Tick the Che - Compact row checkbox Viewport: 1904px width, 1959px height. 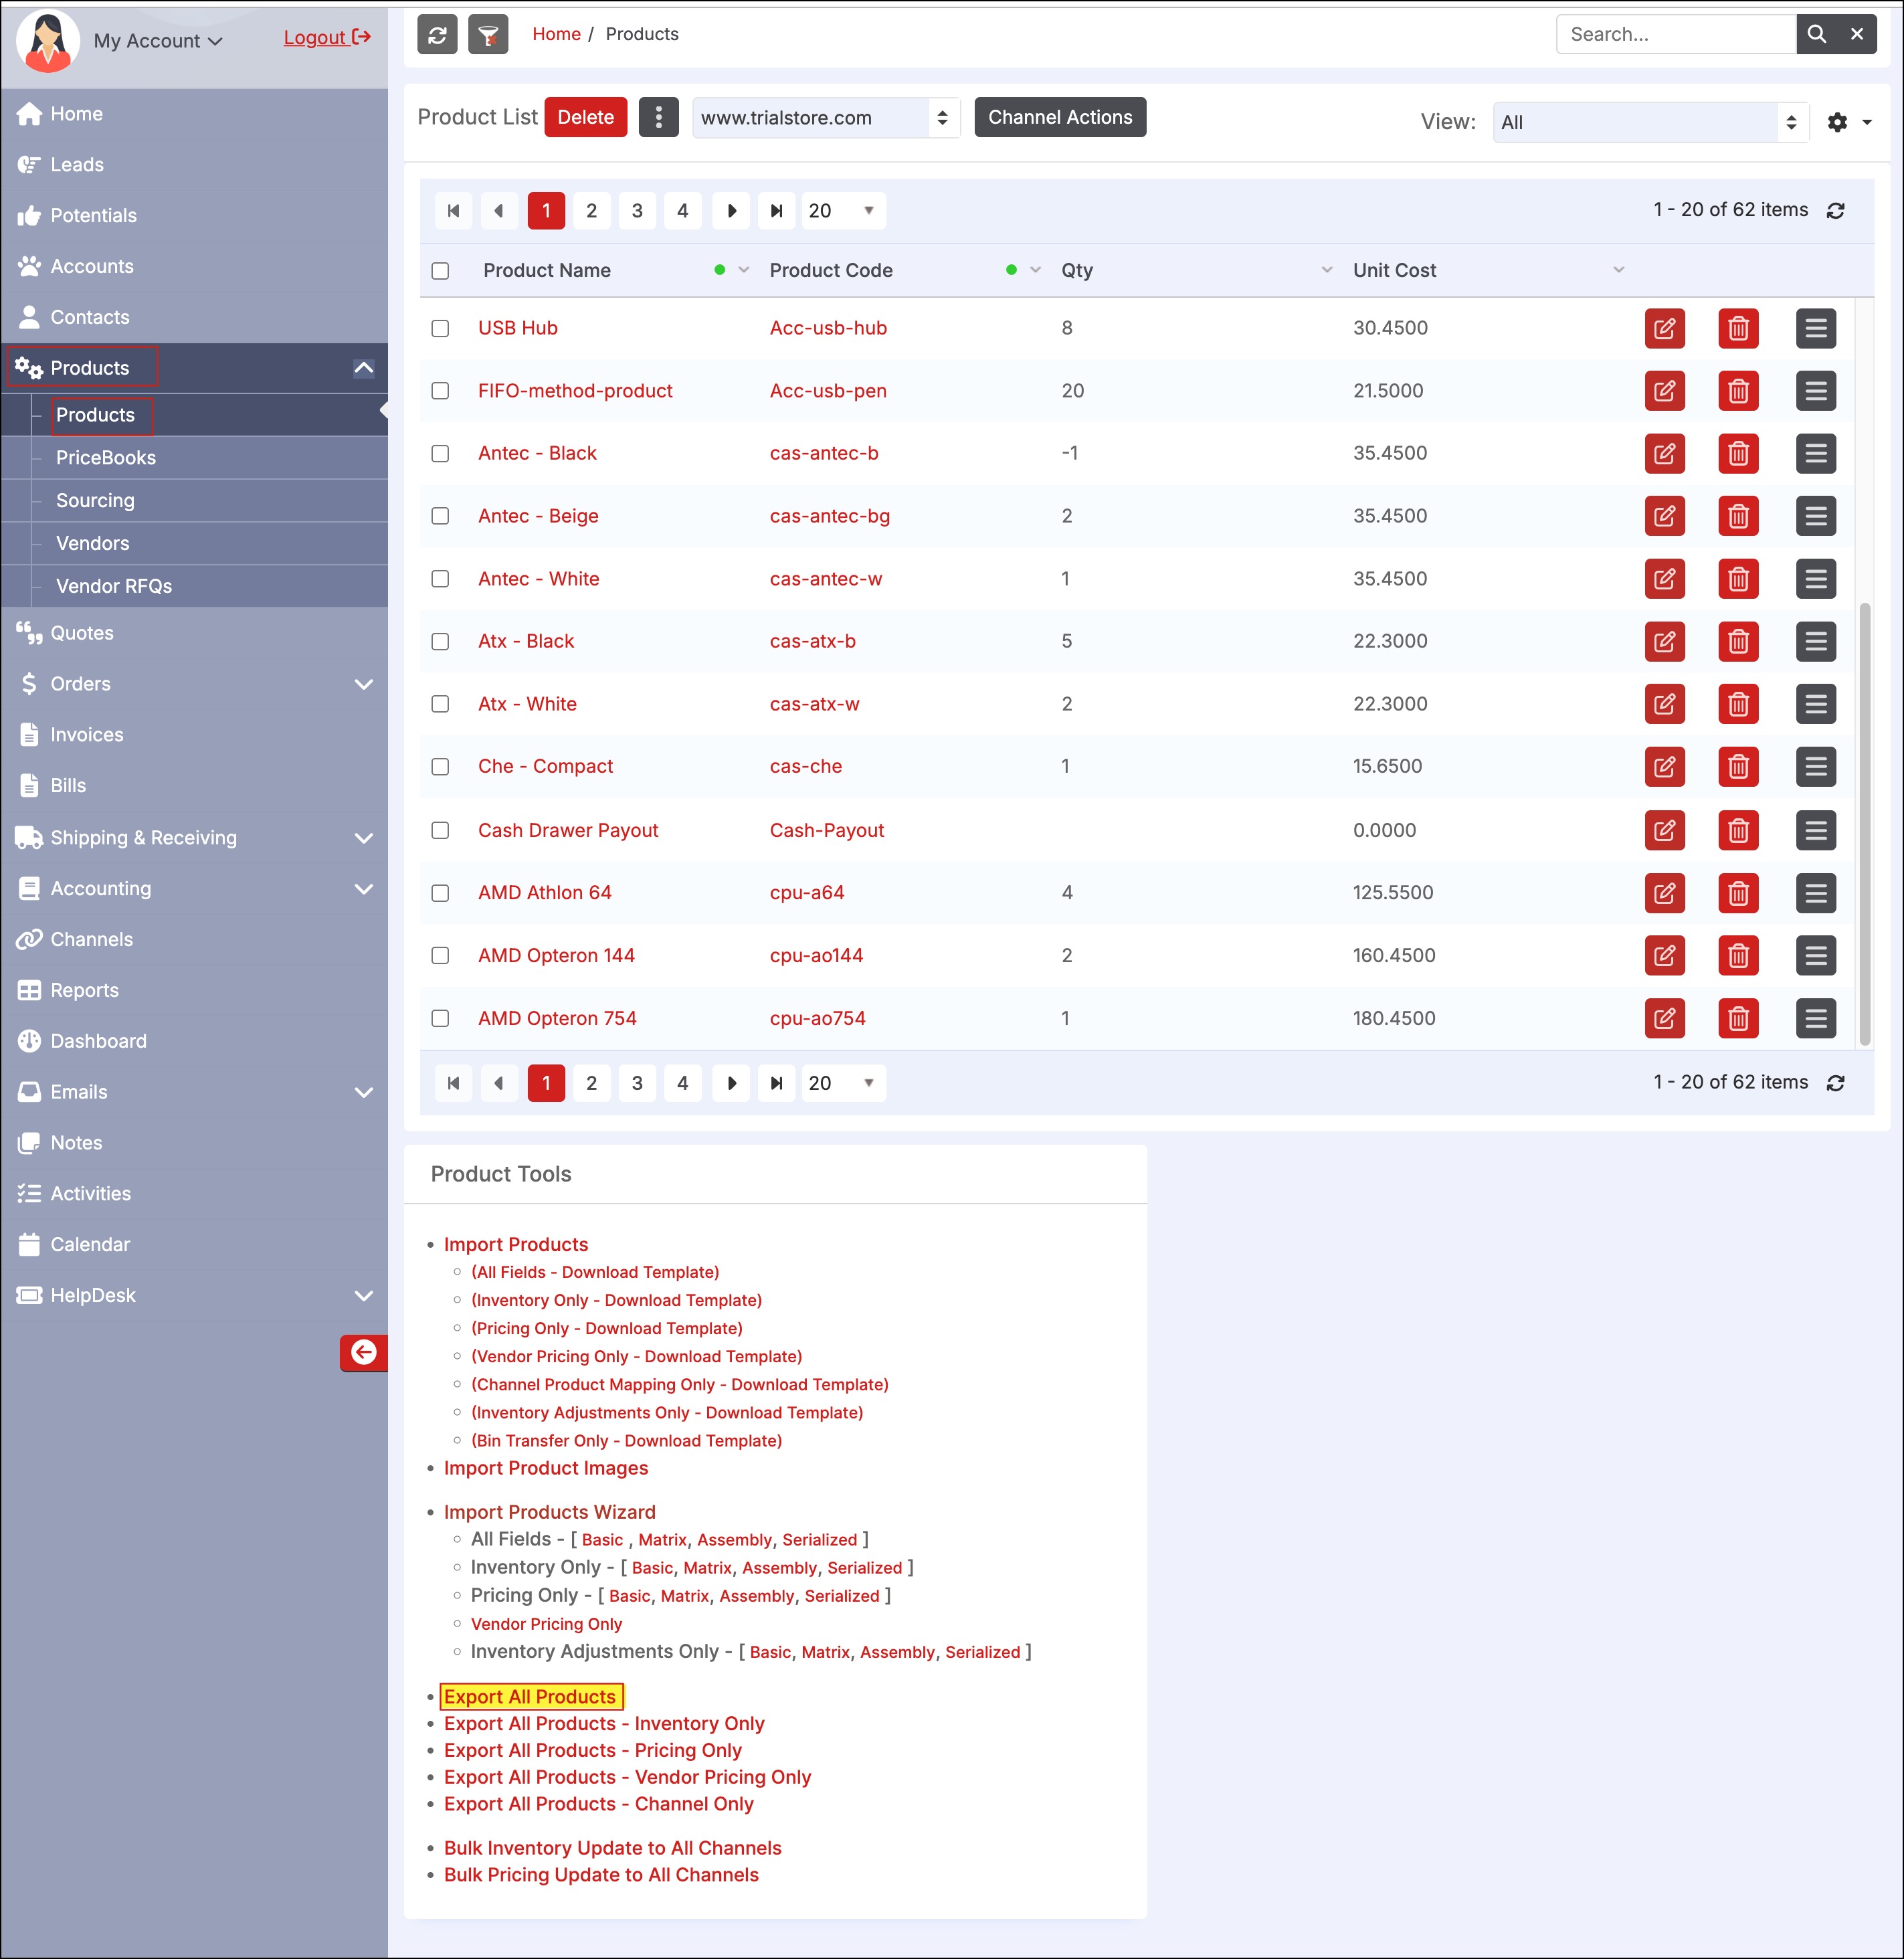[x=440, y=767]
